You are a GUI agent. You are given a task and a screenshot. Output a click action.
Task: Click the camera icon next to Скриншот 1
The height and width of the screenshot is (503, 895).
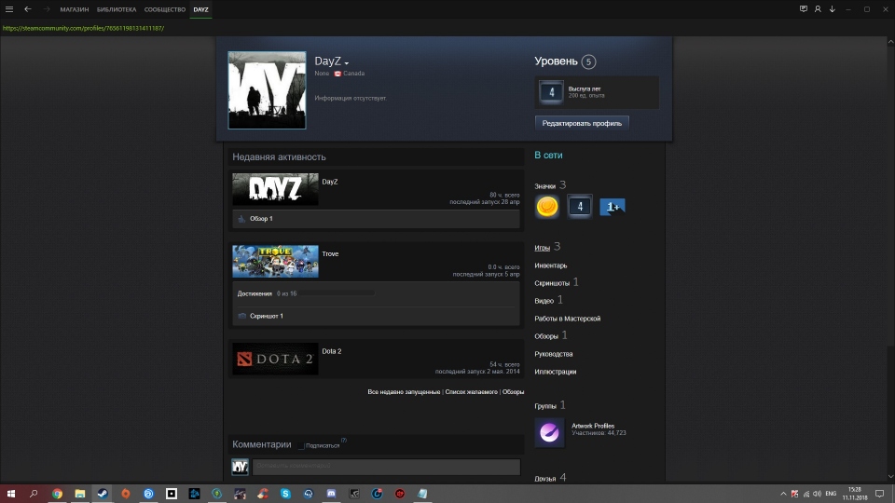click(x=242, y=316)
